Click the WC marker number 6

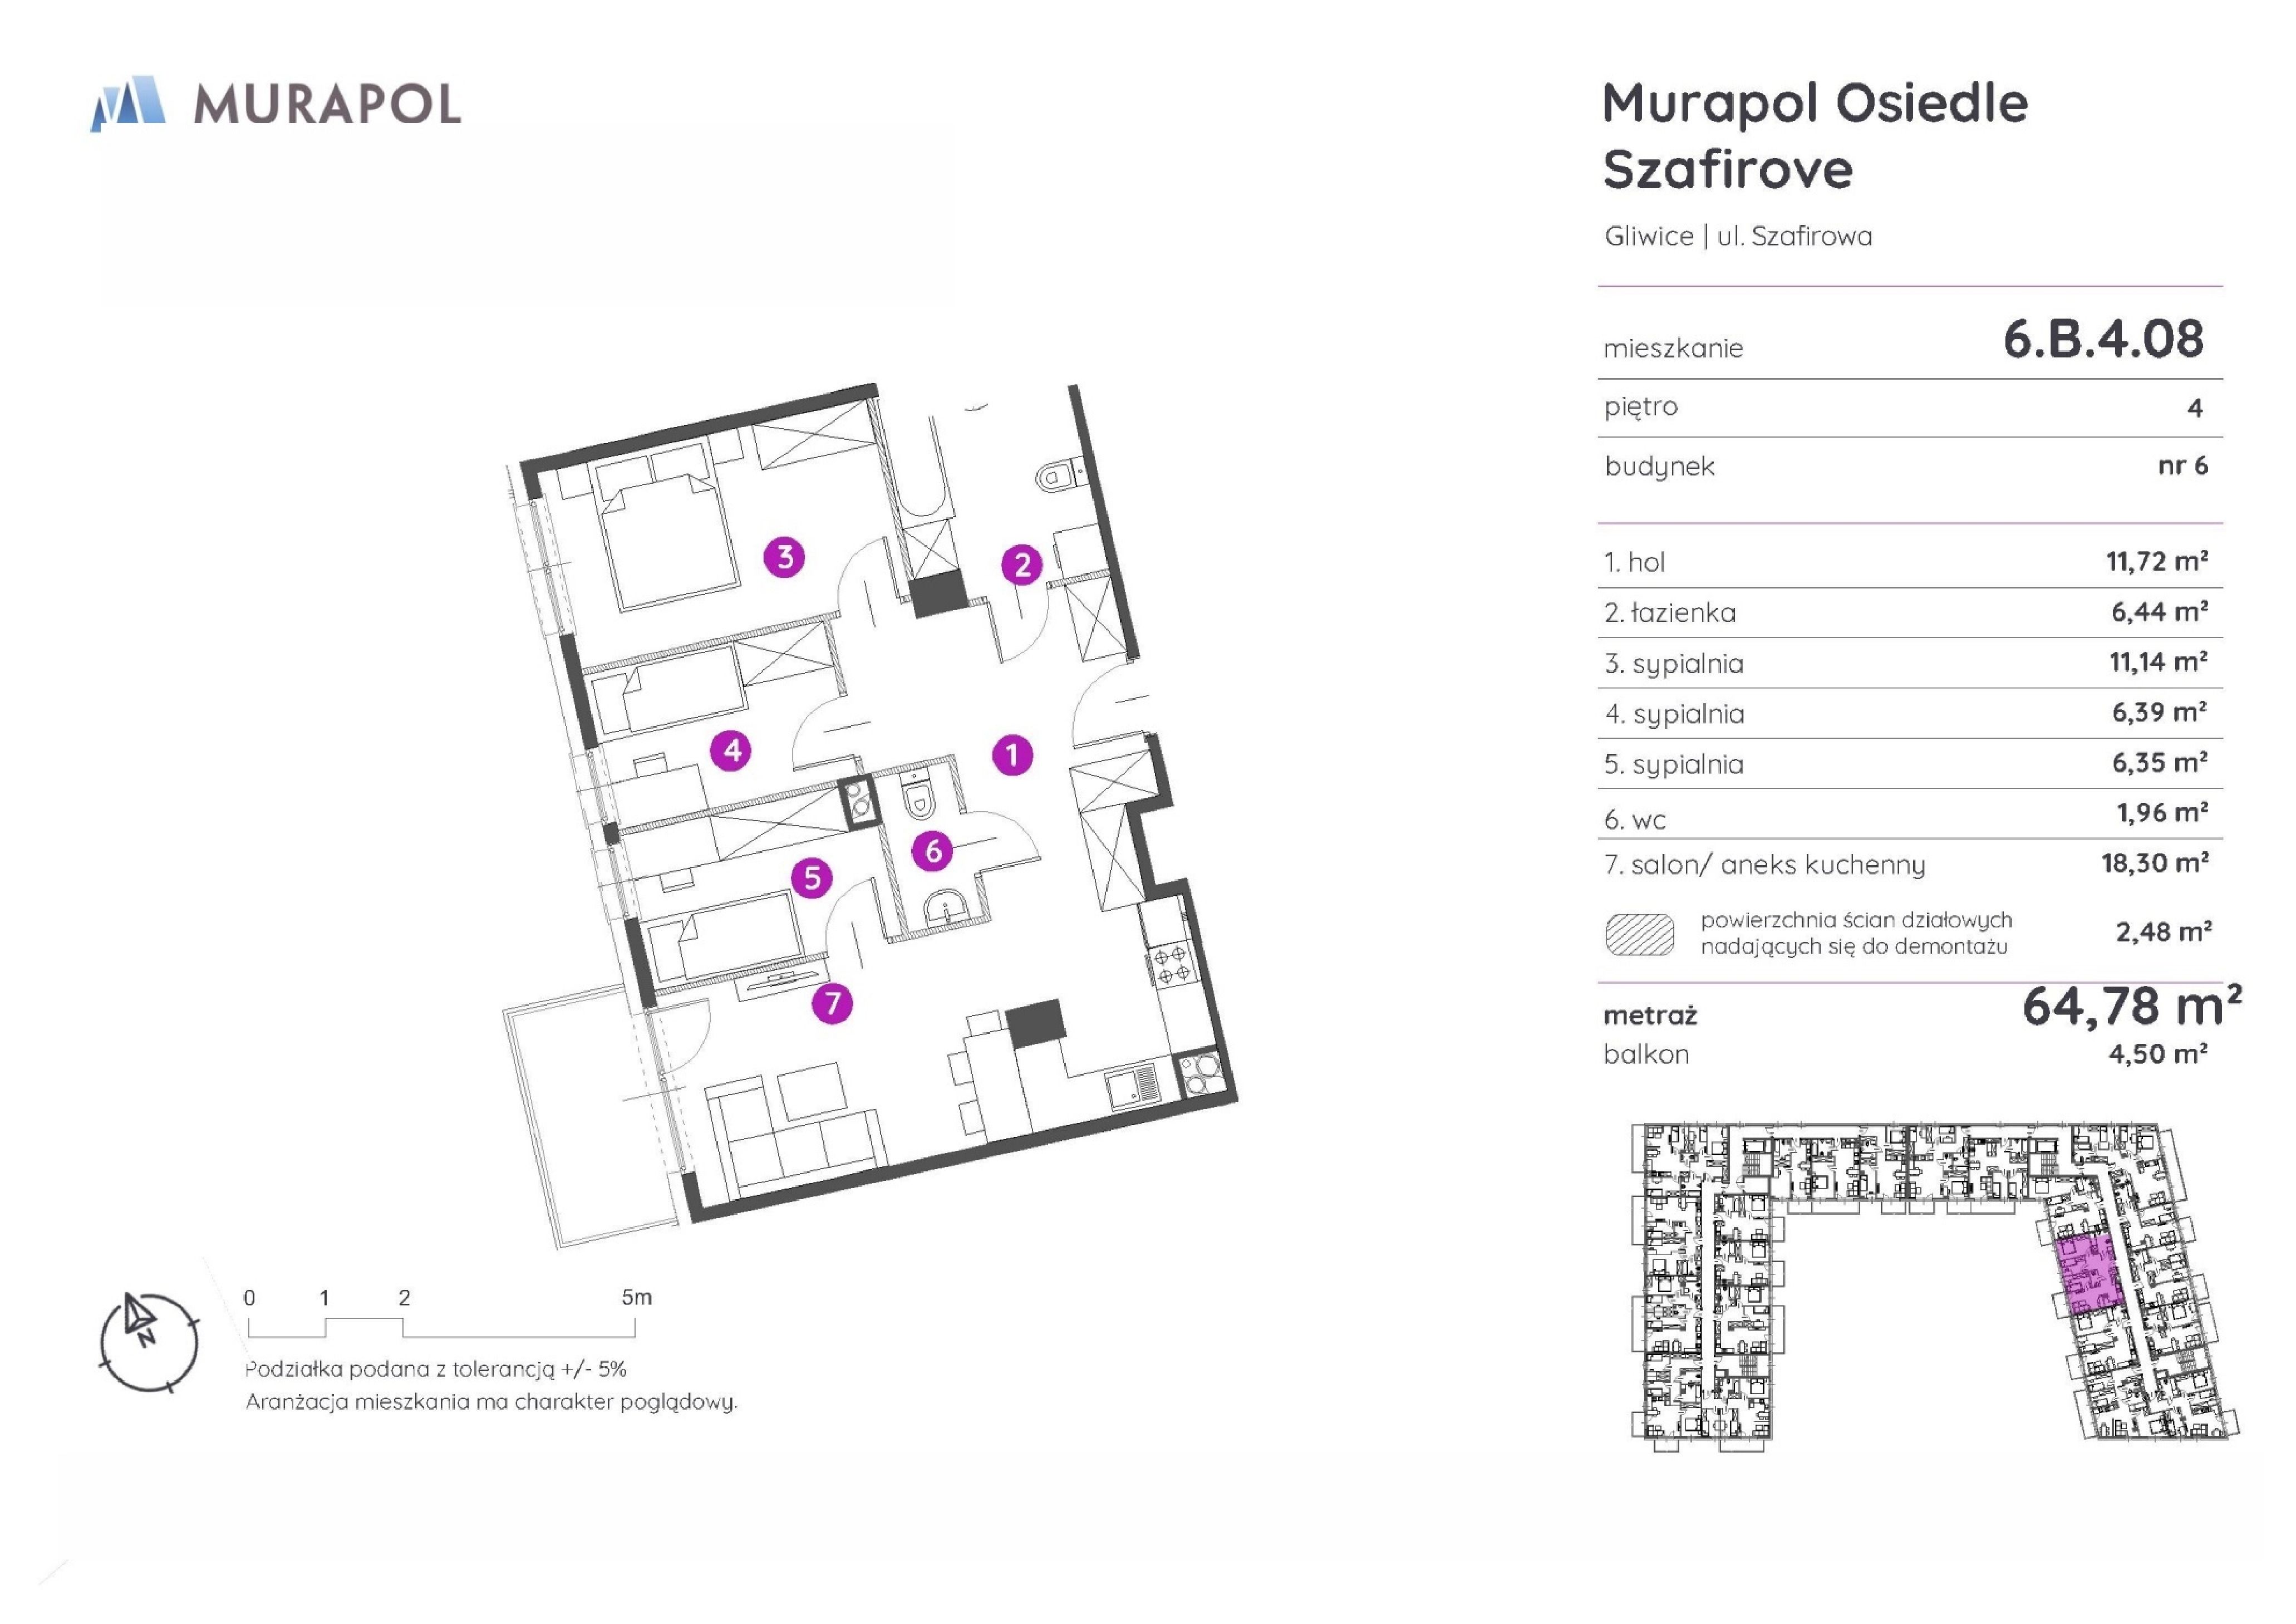[933, 851]
